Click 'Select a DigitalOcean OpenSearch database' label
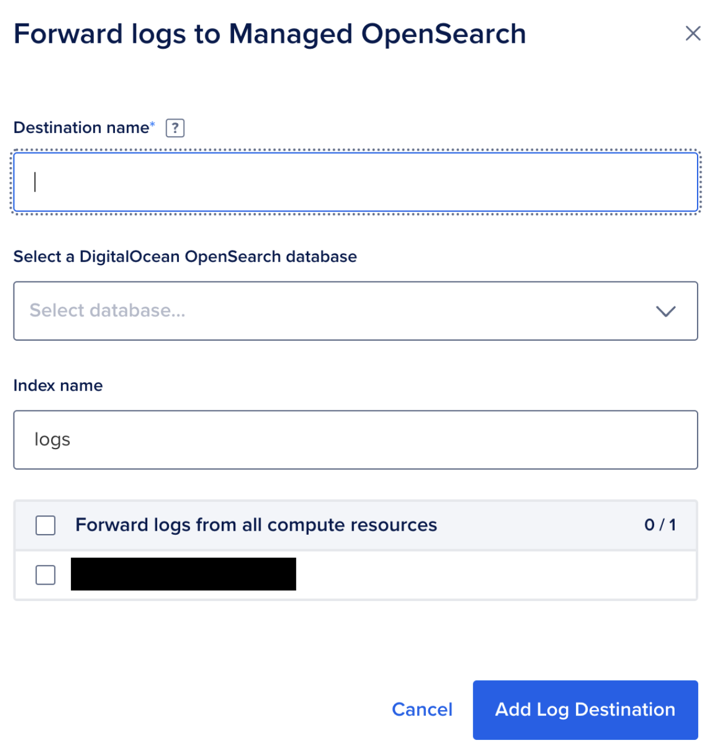 pos(185,257)
